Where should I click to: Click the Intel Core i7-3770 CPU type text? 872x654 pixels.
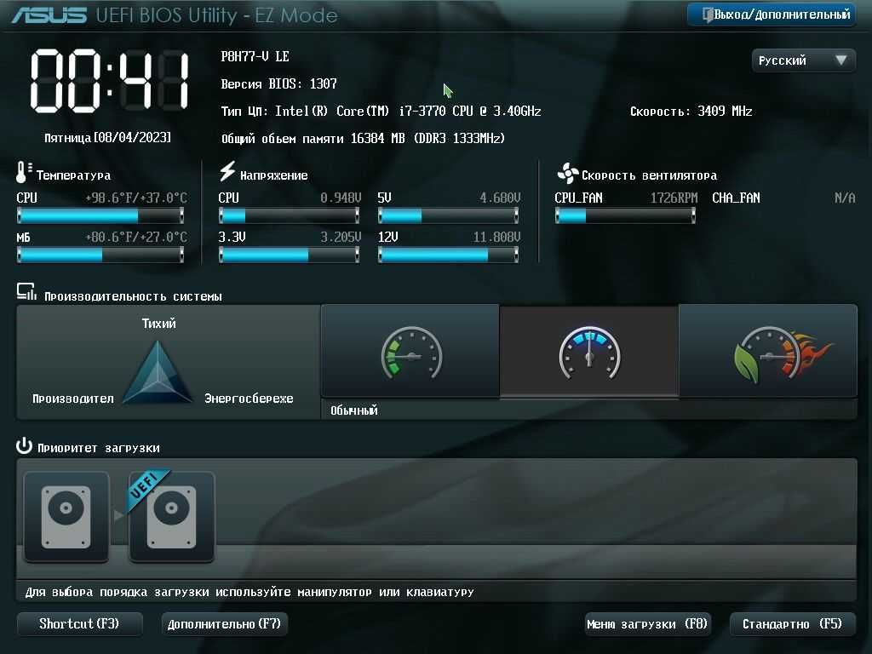pyautogui.click(x=381, y=112)
